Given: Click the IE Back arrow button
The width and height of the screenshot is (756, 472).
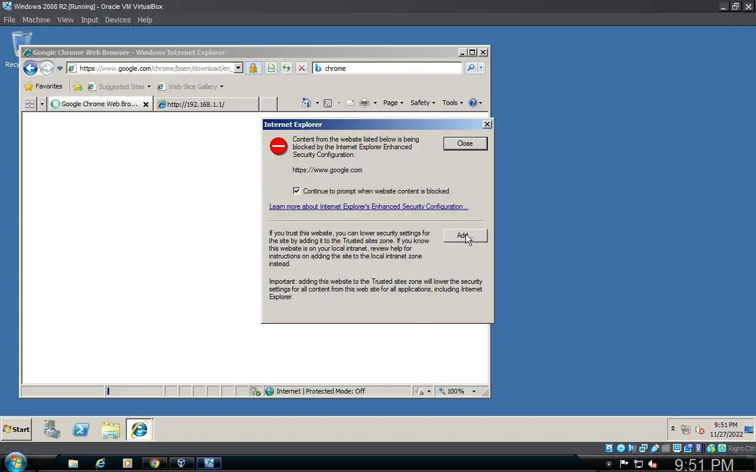Looking at the screenshot, I should [x=30, y=68].
